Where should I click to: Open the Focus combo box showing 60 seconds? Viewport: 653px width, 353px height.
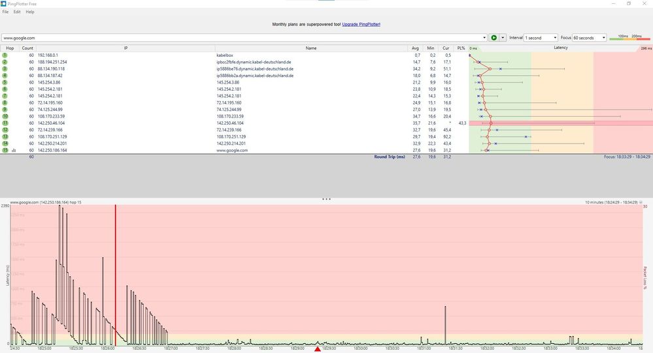point(590,37)
